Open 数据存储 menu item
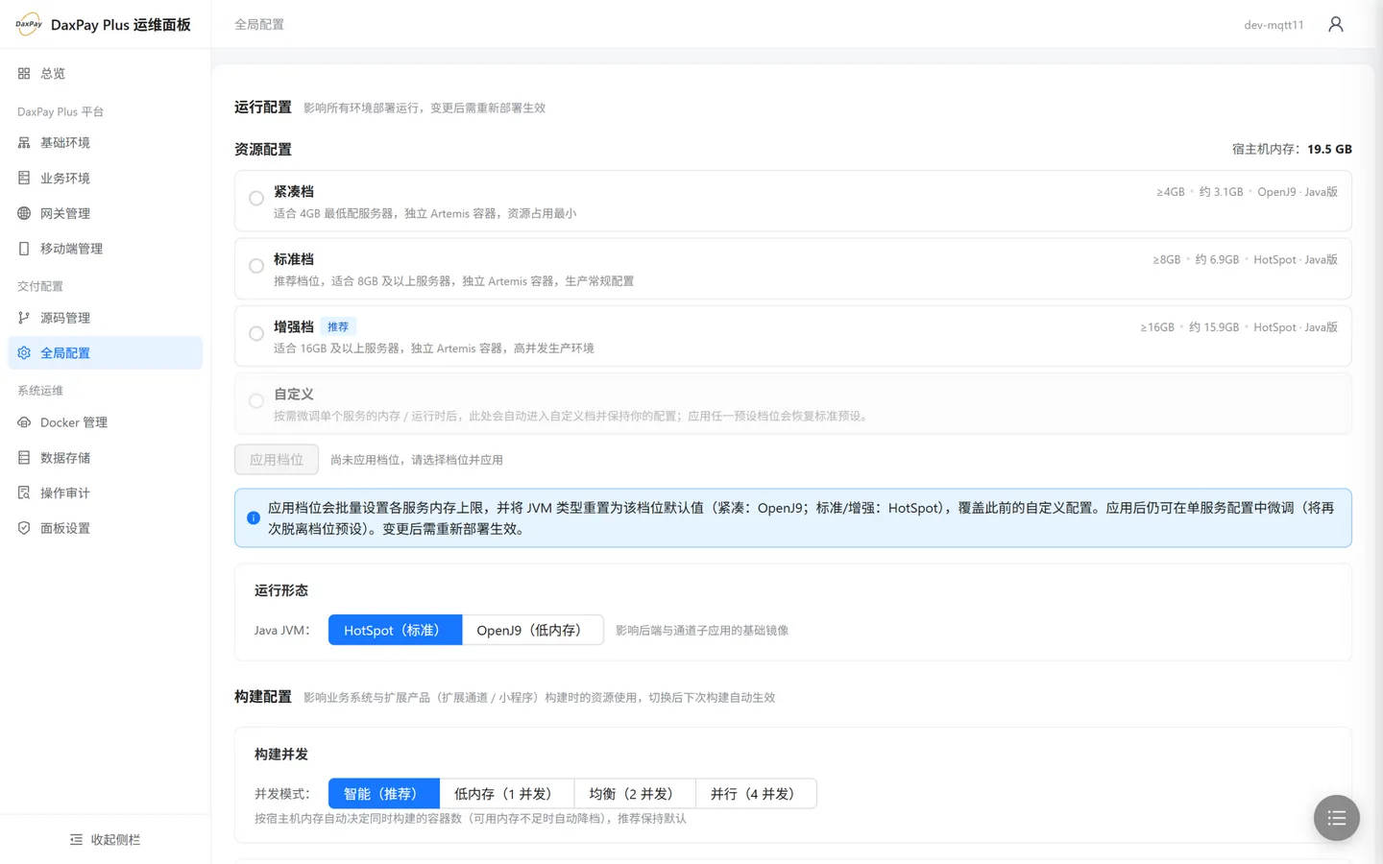The width and height of the screenshot is (1383, 864). pos(106,458)
